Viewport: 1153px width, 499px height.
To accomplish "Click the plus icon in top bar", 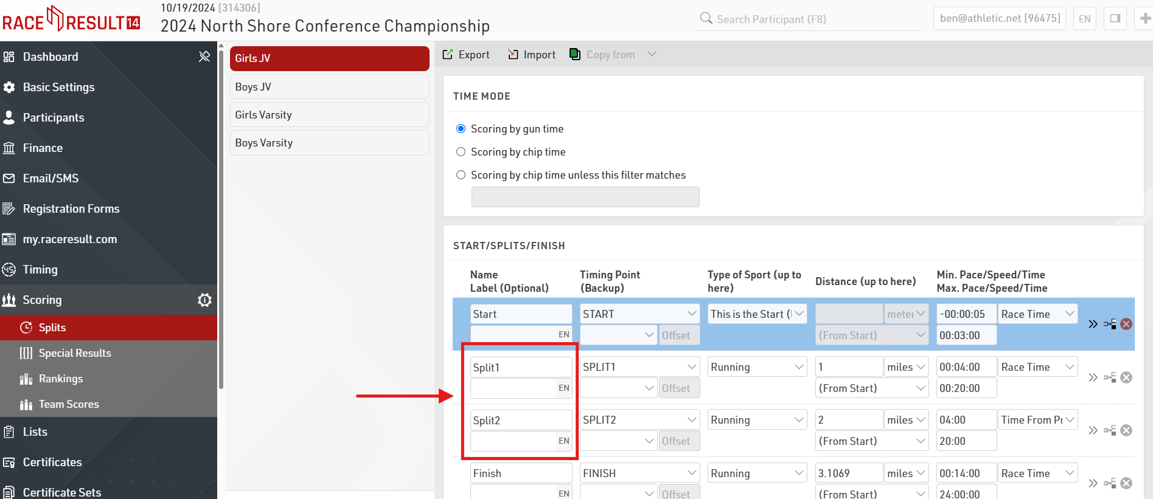I will click(1144, 18).
